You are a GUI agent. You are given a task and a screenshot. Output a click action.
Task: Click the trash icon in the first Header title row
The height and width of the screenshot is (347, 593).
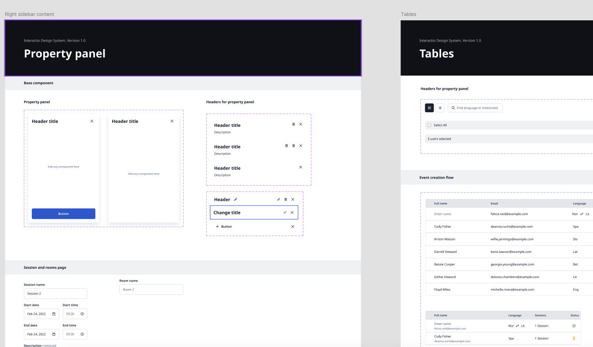[x=294, y=124]
